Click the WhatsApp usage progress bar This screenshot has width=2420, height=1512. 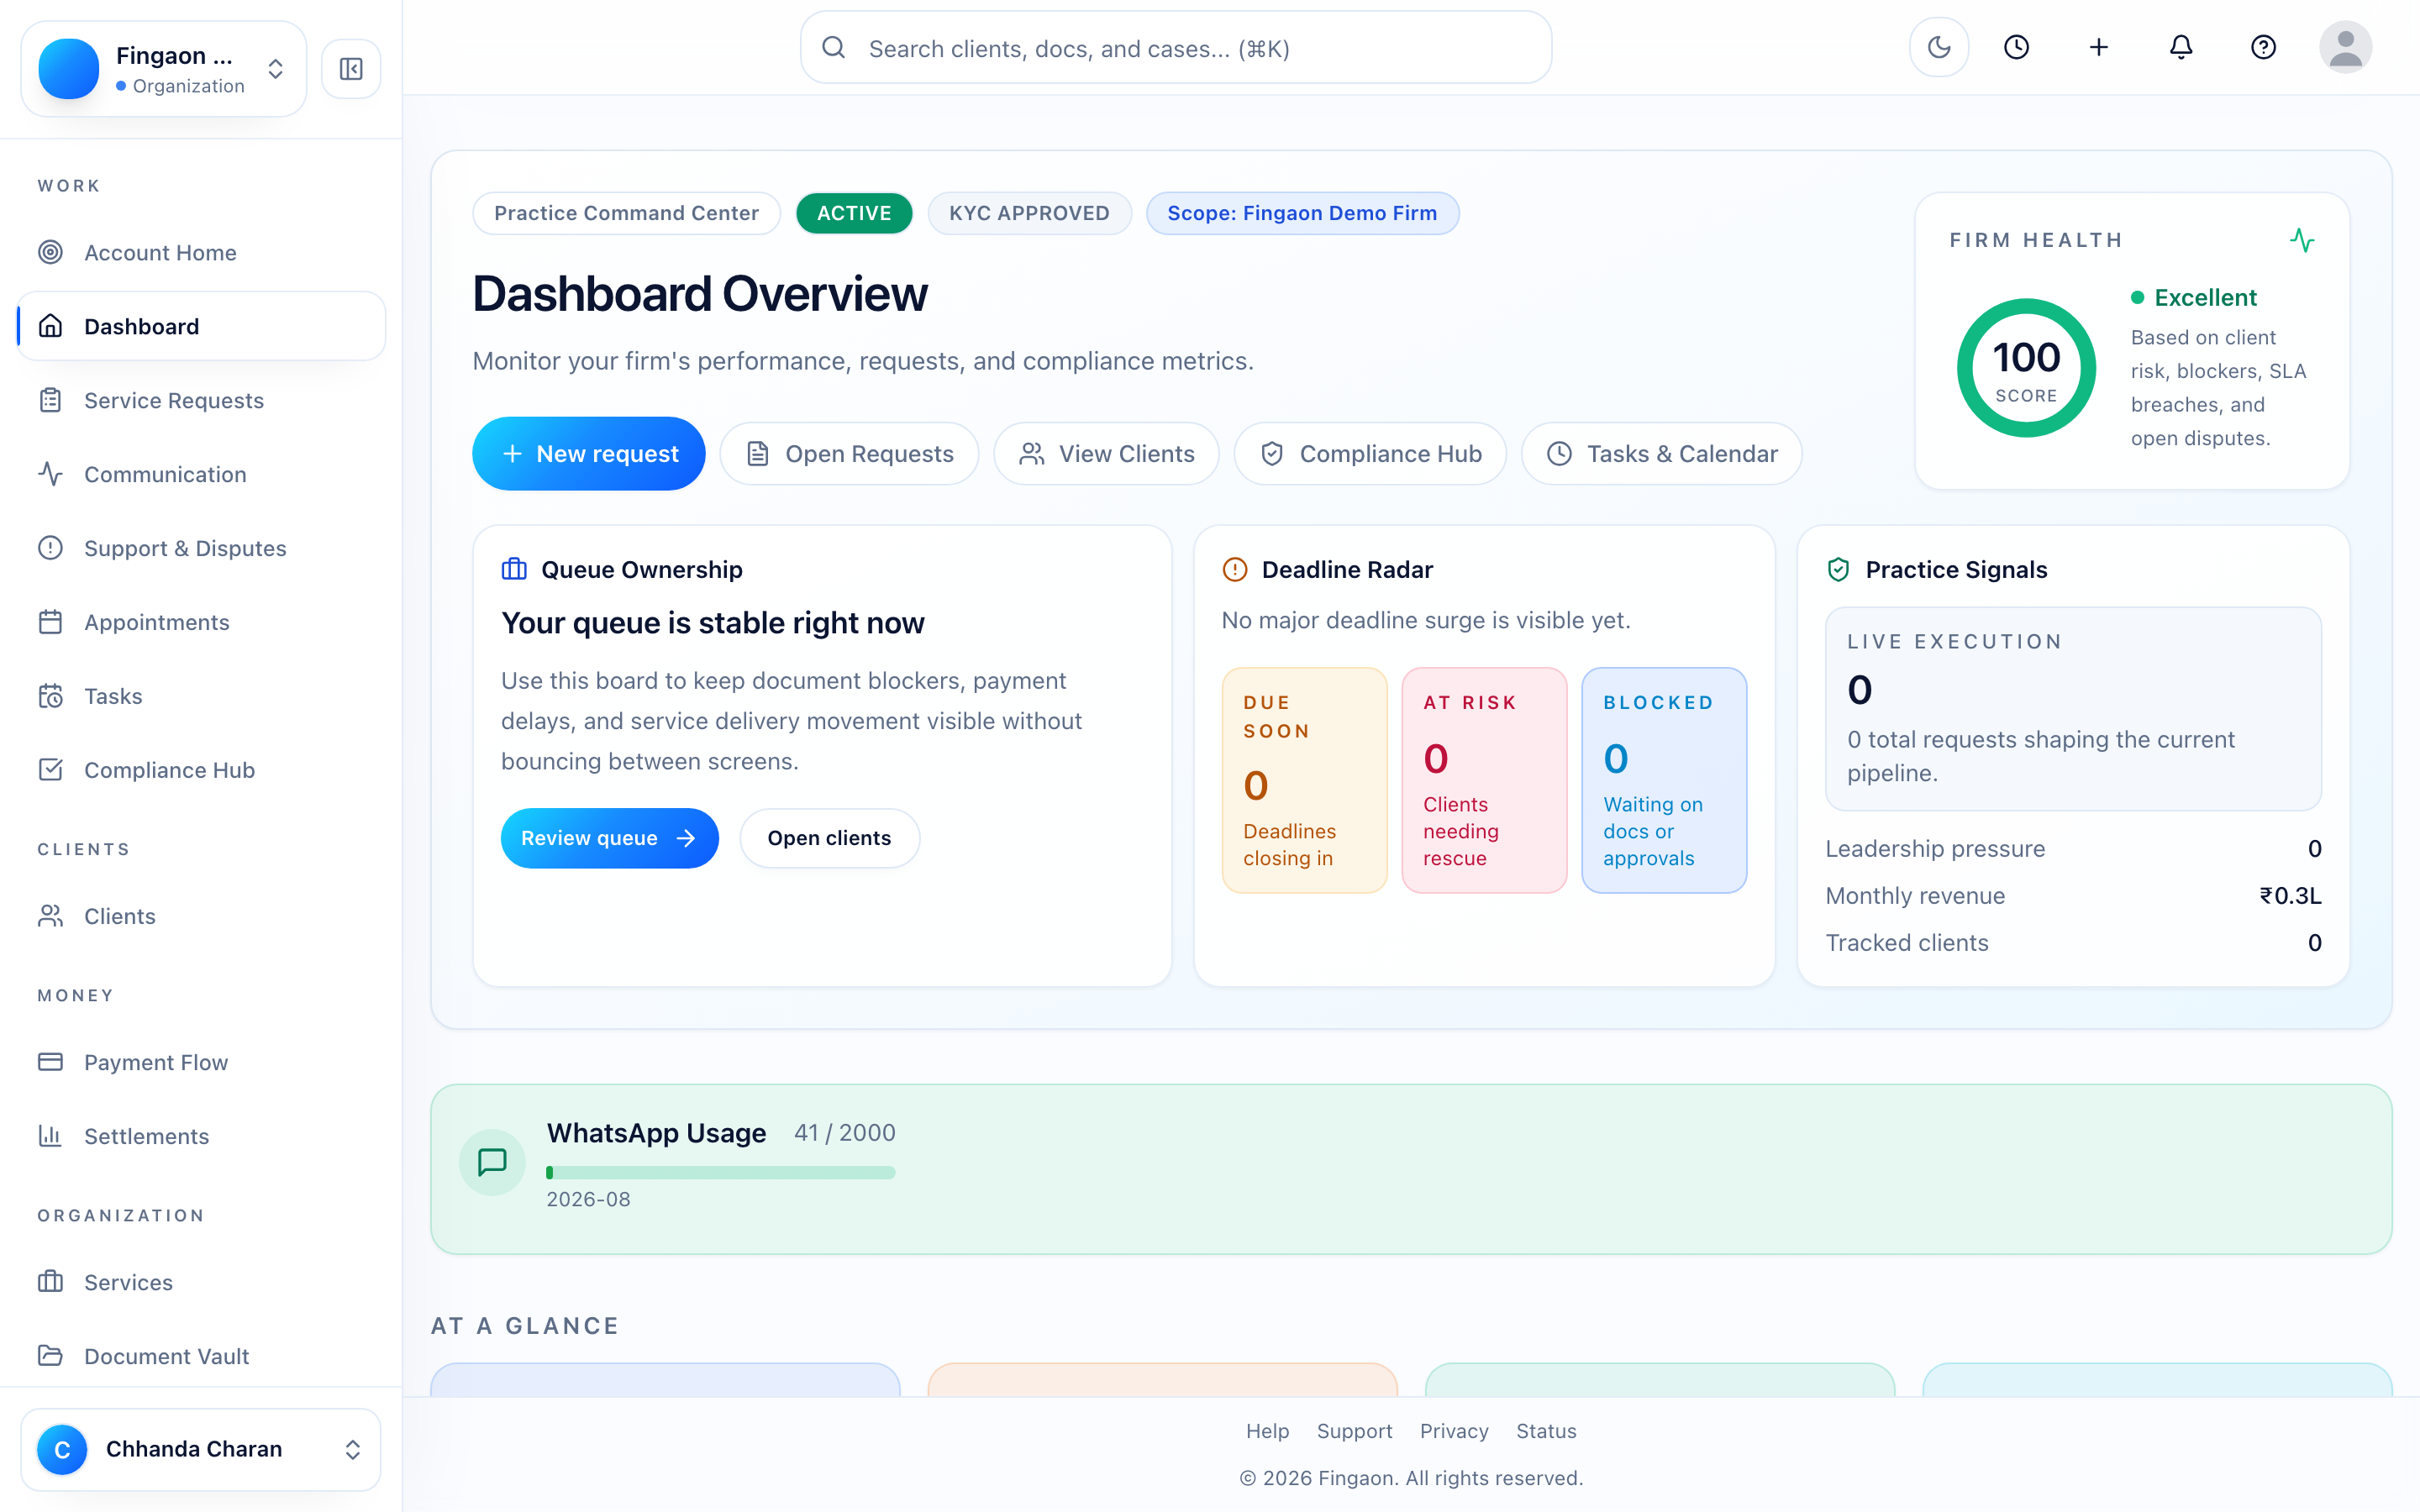(720, 1172)
